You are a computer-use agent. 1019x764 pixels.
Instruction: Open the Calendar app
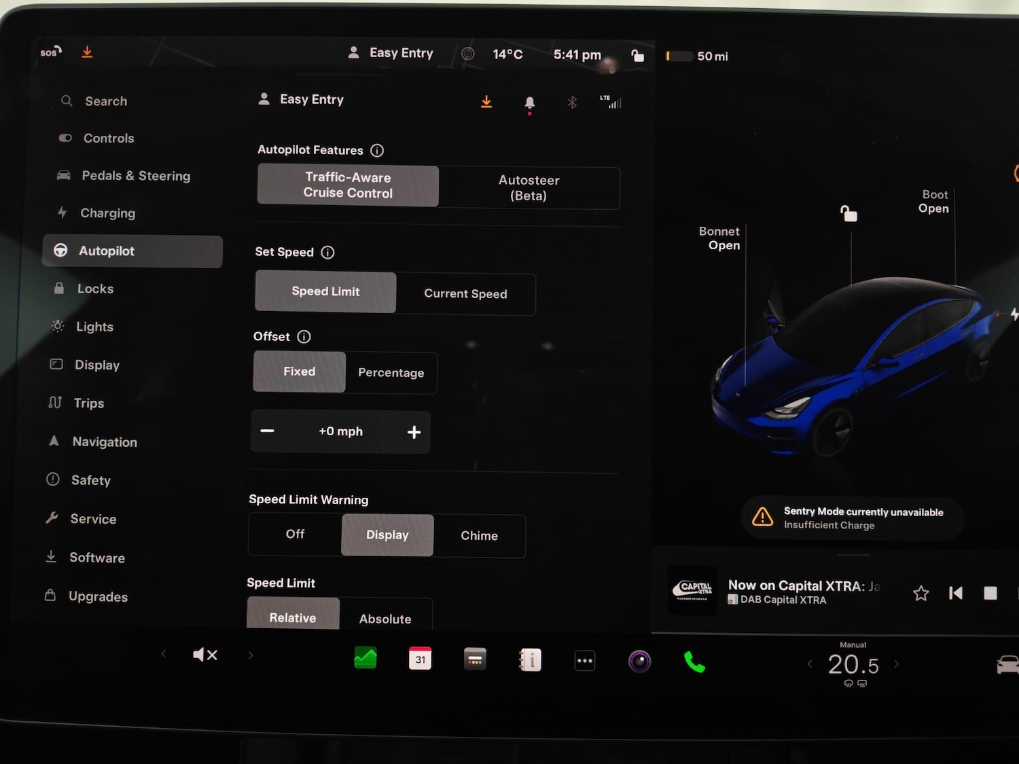pyautogui.click(x=420, y=657)
